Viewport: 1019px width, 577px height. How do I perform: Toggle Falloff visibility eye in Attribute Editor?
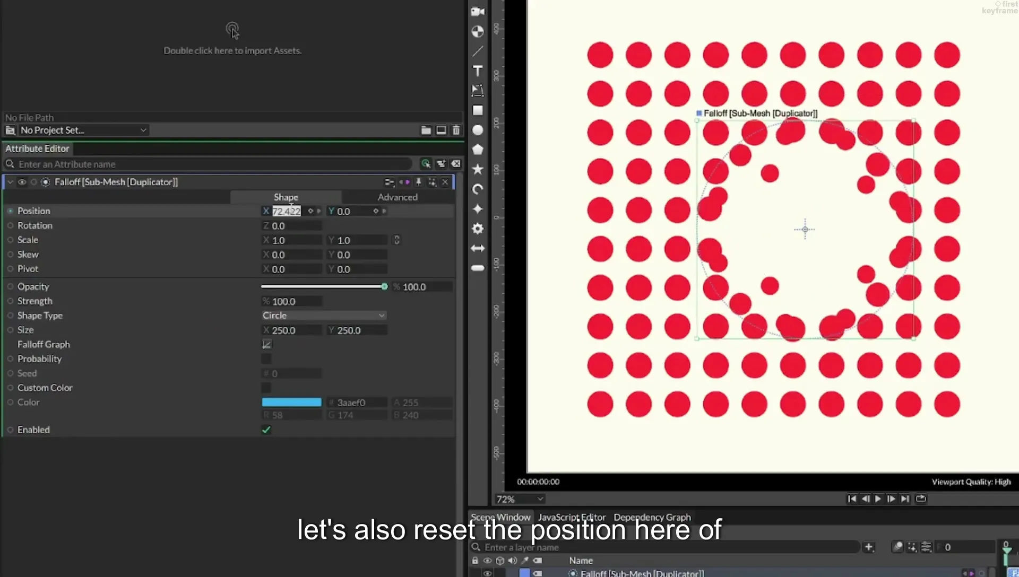22,182
